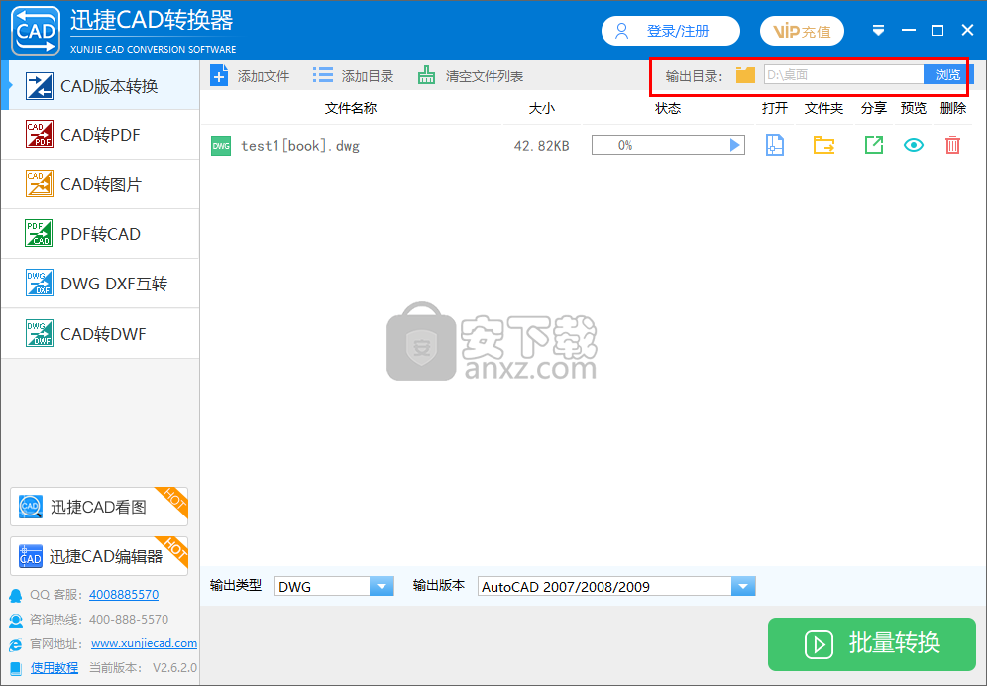Click the 官网地址 browser icon

(x=16, y=644)
